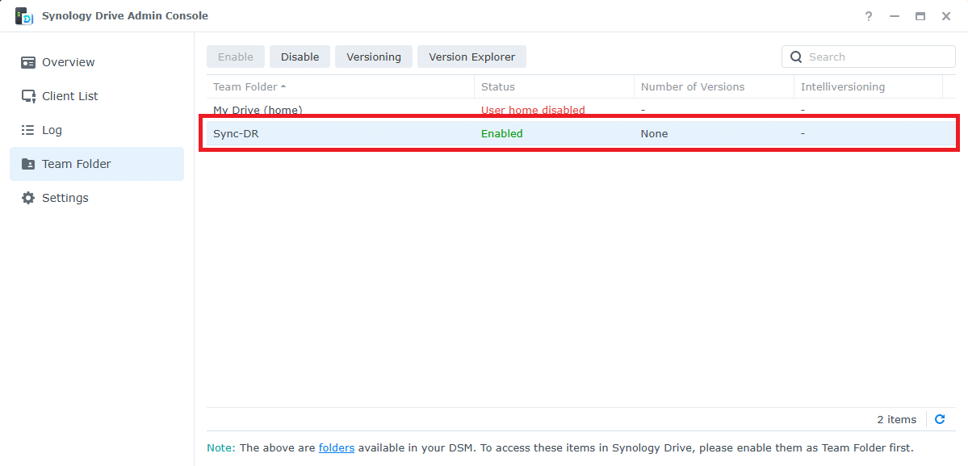Maximize the Admin Console window
This screenshot has width=968, height=466.
click(920, 16)
